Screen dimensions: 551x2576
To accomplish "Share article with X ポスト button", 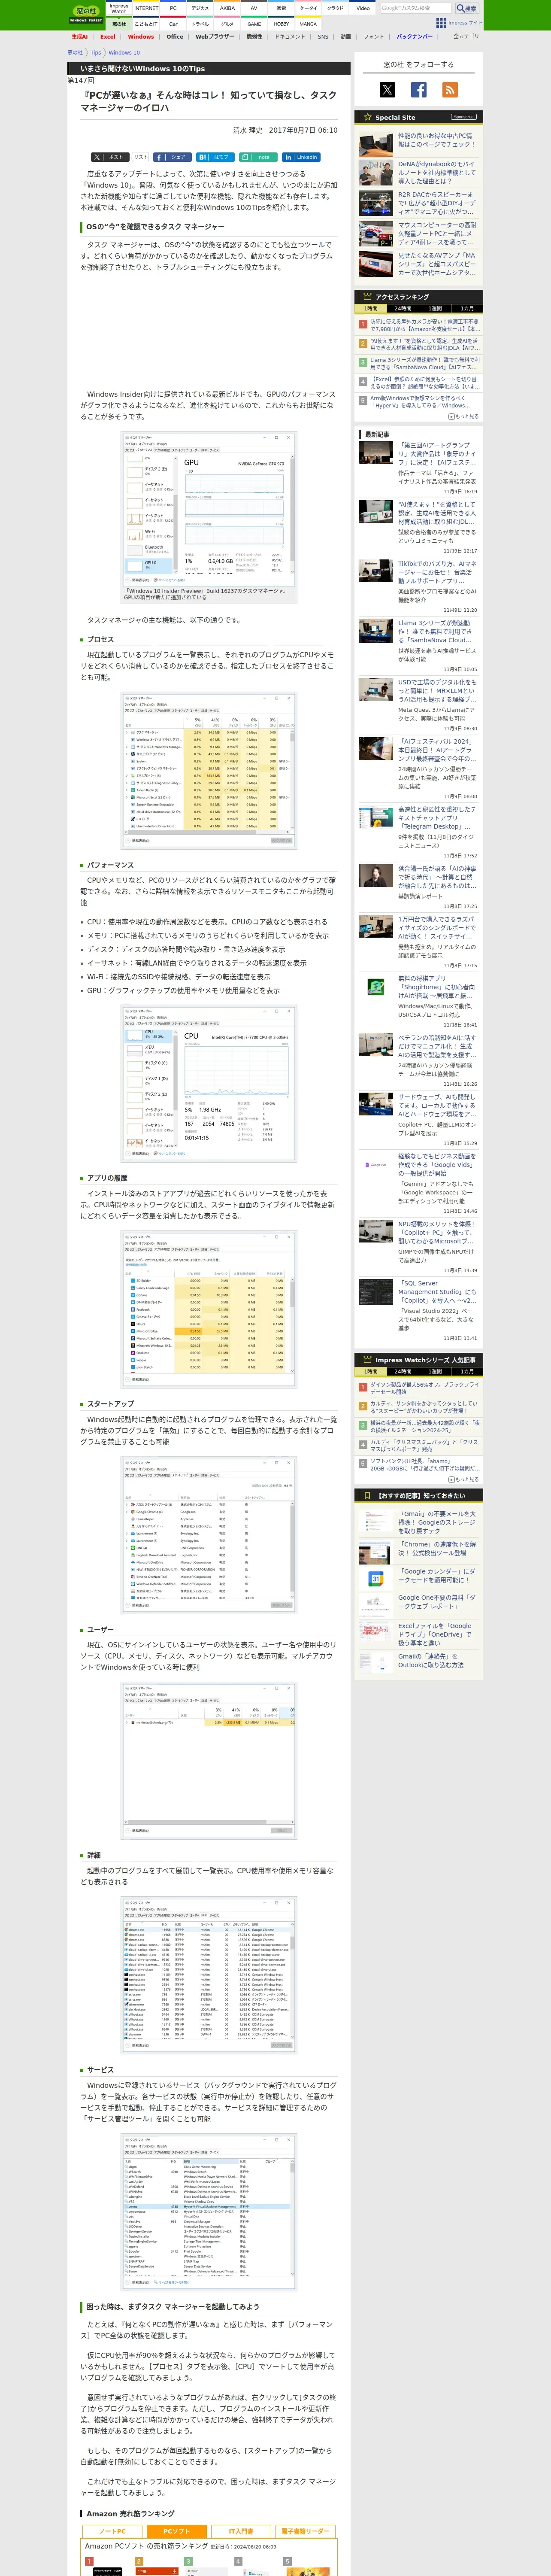I will click(109, 157).
